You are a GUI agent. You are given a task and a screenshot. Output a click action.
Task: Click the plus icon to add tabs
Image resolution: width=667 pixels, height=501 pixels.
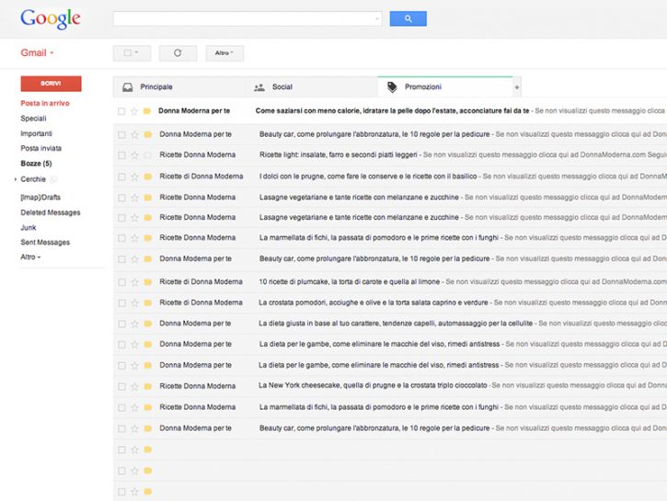tap(517, 87)
